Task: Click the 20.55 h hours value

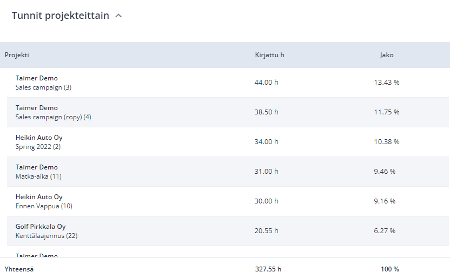Action: click(x=266, y=231)
